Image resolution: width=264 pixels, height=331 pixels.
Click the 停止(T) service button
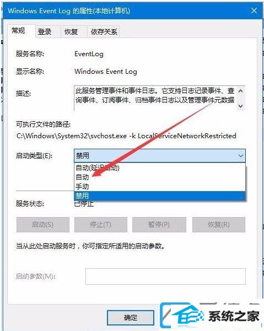tap(101, 225)
